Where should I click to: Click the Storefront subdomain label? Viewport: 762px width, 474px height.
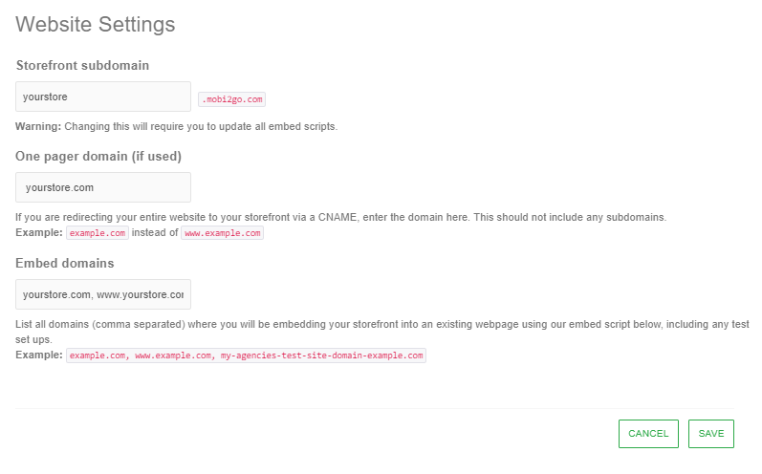[83, 65]
